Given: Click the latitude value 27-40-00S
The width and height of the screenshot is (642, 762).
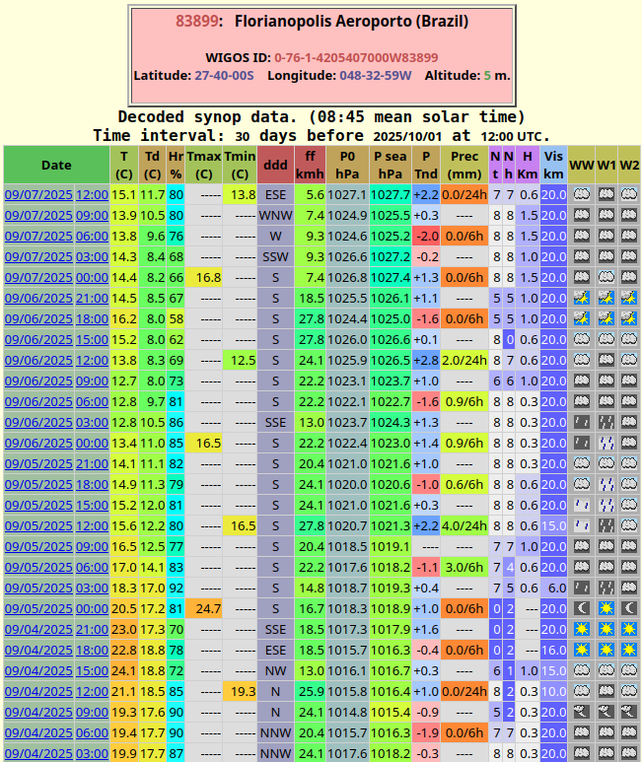Looking at the screenshot, I should [224, 75].
